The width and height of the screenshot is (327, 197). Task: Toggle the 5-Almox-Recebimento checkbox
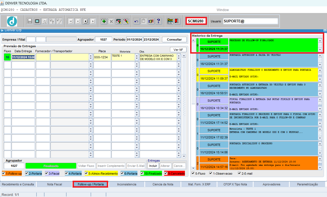pyautogui.click(x=86, y=173)
